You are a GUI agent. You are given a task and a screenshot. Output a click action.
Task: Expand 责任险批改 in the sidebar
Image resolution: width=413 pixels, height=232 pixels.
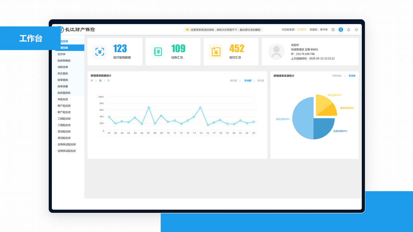pyautogui.click(x=64, y=138)
